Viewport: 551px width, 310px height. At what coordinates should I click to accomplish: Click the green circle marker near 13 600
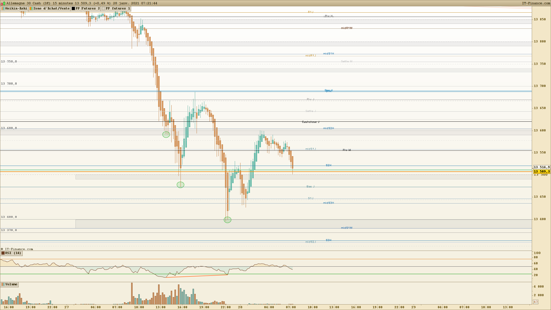[x=166, y=135]
